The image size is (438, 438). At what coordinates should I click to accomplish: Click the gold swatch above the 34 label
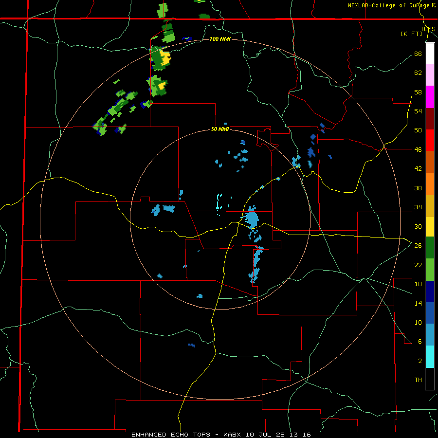tap(430, 206)
